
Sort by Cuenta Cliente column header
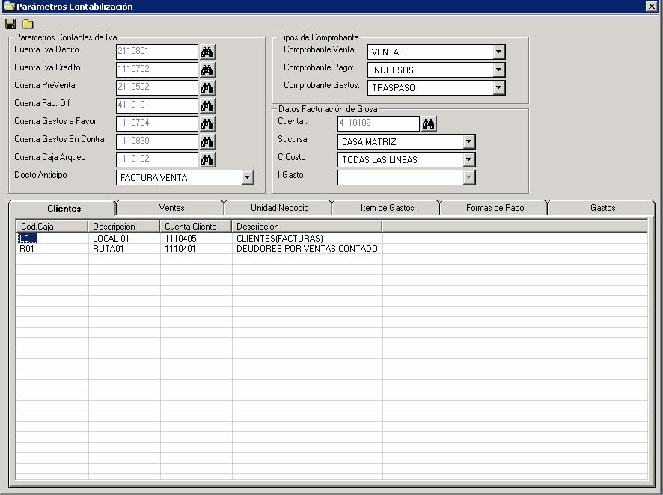(x=196, y=227)
